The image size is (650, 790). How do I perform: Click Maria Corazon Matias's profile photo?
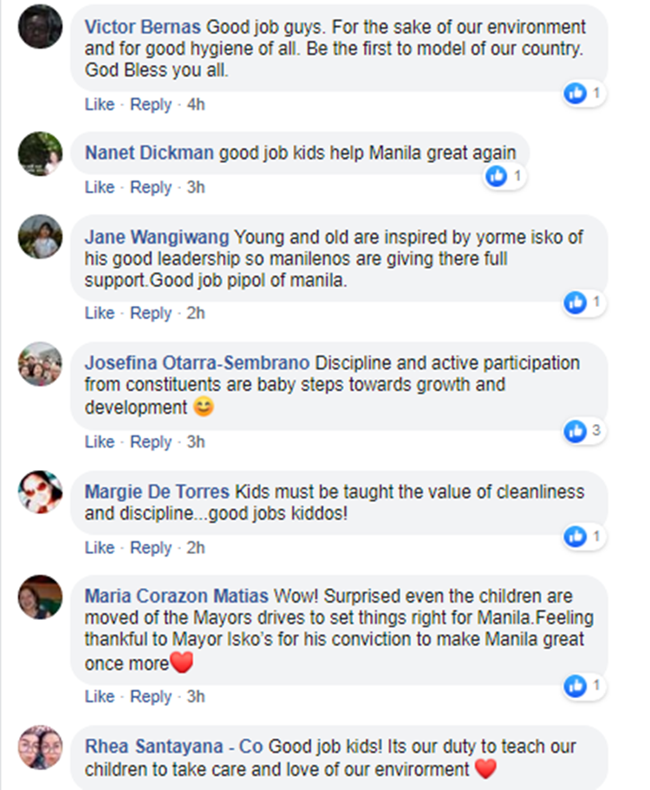coord(40,597)
